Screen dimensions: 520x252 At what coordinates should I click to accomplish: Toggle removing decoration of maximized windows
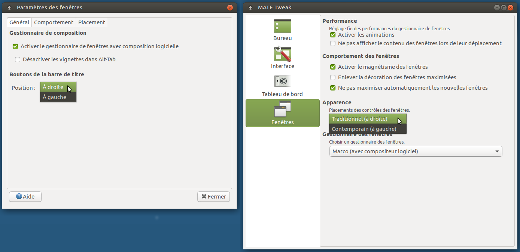[x=333, y=77]
